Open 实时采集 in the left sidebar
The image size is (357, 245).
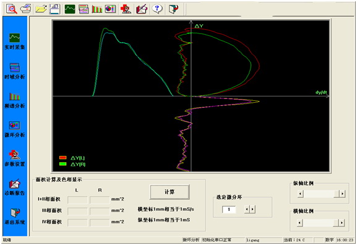[x=15, y=41]
